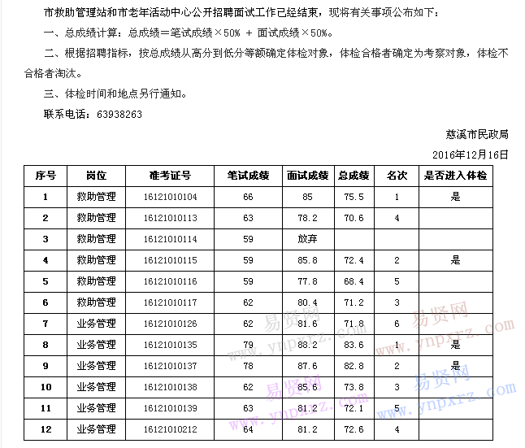Click the 放弃 interview cell
The width and height of the screenshot is (525, 448).
click(307, 239)
